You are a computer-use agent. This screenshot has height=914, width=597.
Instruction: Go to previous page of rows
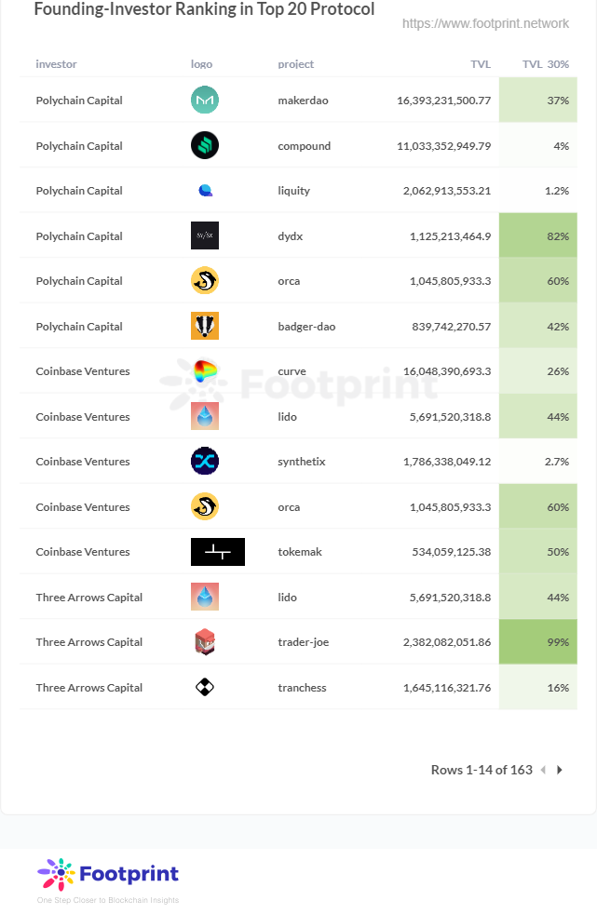(543, 770)
